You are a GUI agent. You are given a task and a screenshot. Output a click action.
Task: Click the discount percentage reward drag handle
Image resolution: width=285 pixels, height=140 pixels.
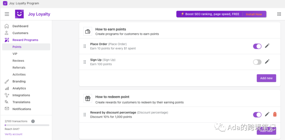pos(85,115)
